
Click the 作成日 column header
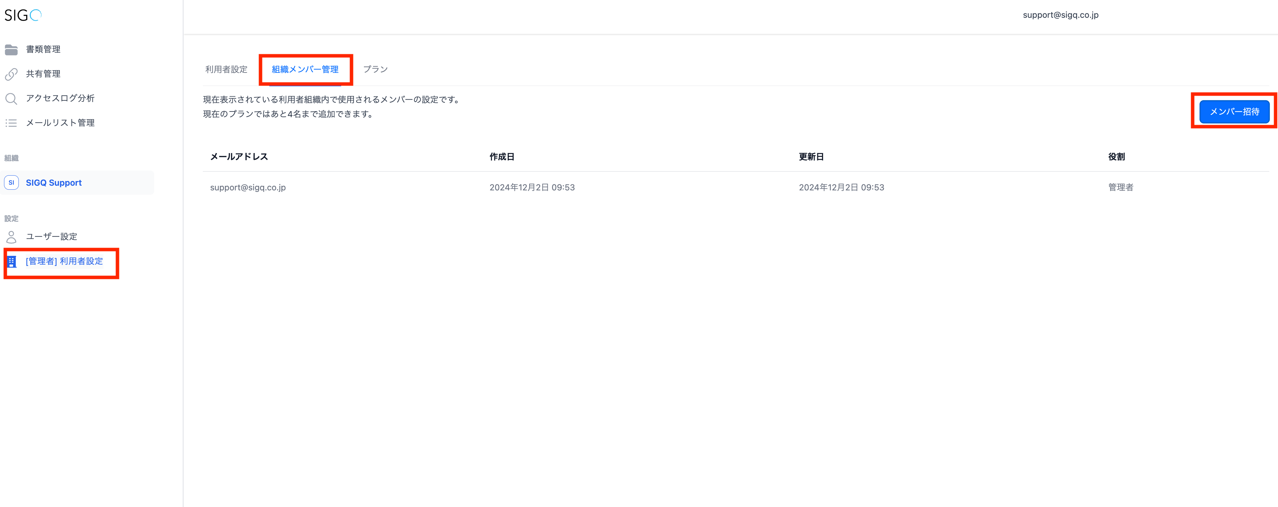(502, 157)
